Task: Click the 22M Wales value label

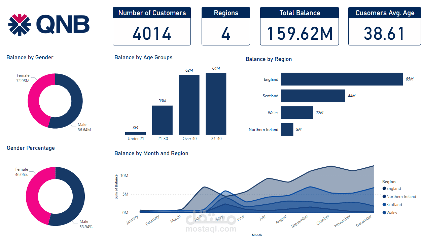Action: (319, 113)
